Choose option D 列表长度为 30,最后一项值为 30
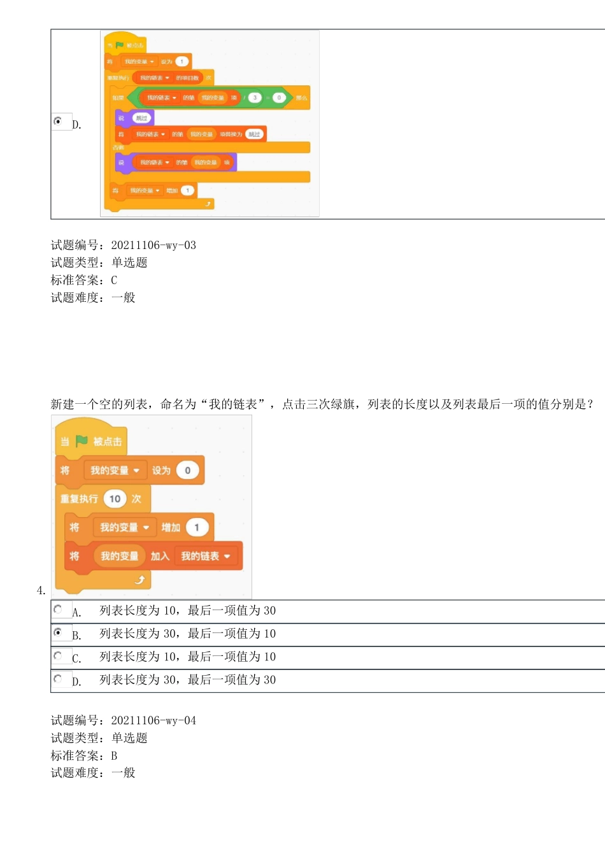 pyautogui.click(x=58, y=679)
